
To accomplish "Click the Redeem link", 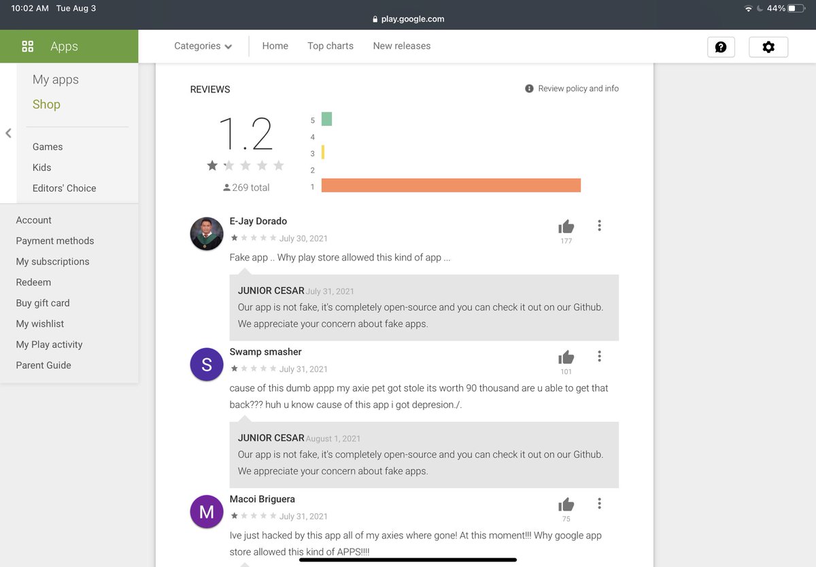I will pos(33,282).
